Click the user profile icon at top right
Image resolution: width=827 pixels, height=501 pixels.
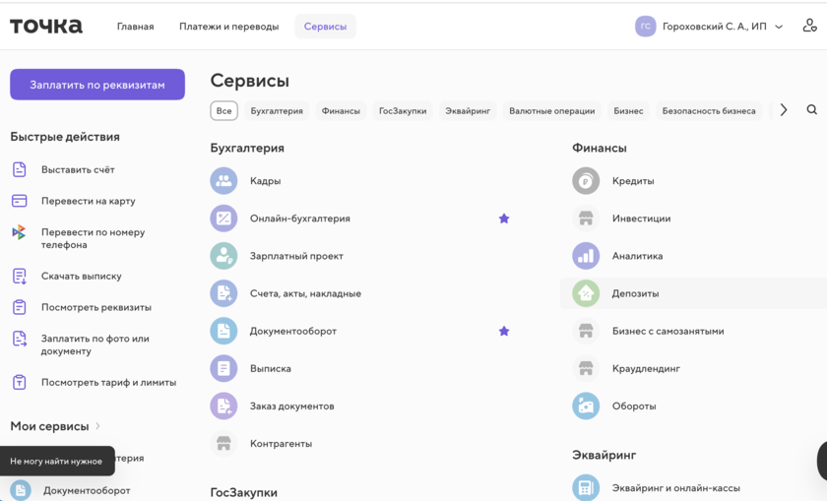(809, 27)
